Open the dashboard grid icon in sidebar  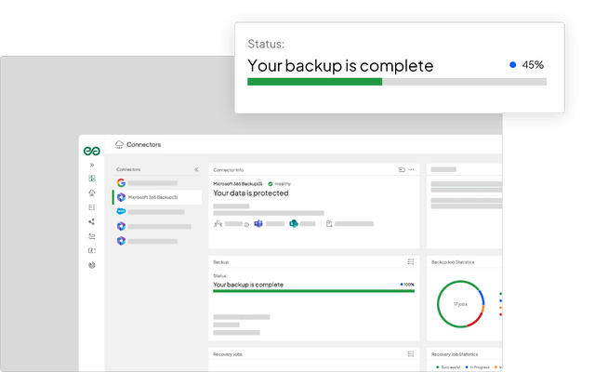coord(92,178)
